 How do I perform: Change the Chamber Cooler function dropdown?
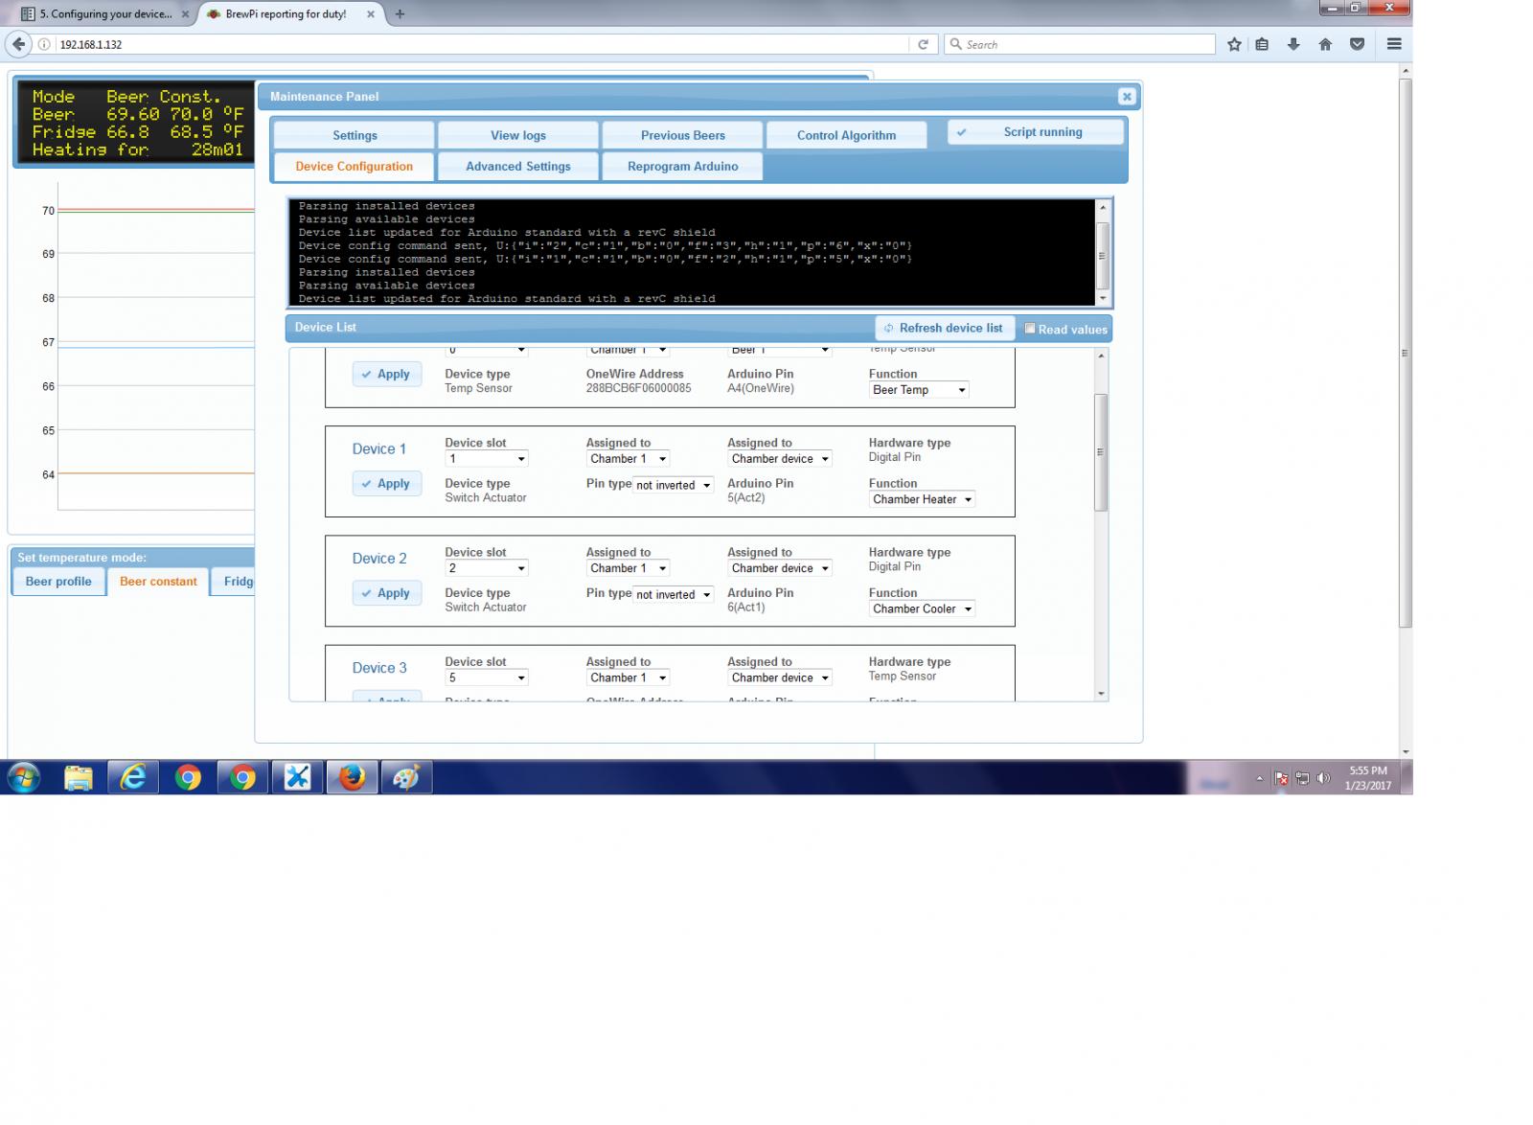922,608
